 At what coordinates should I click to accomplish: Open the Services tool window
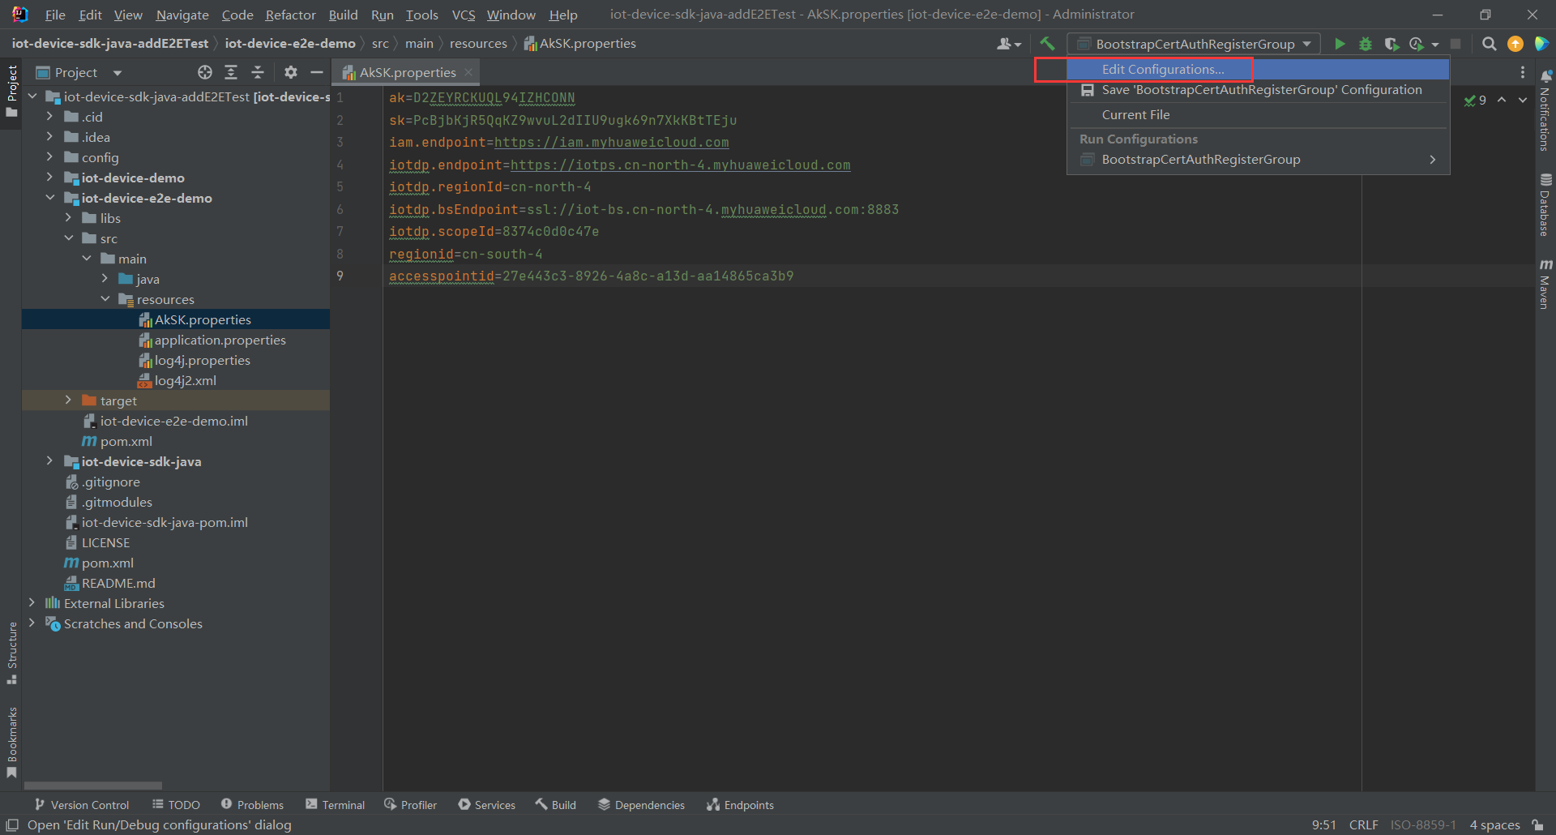[x=487, y=805]
